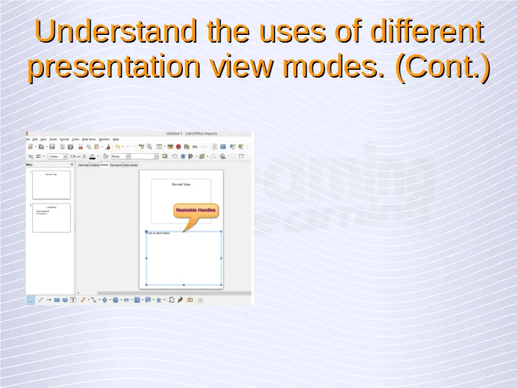The image size is (517, 388).
Task: Open the Format menu
Action: coord(64,139)
